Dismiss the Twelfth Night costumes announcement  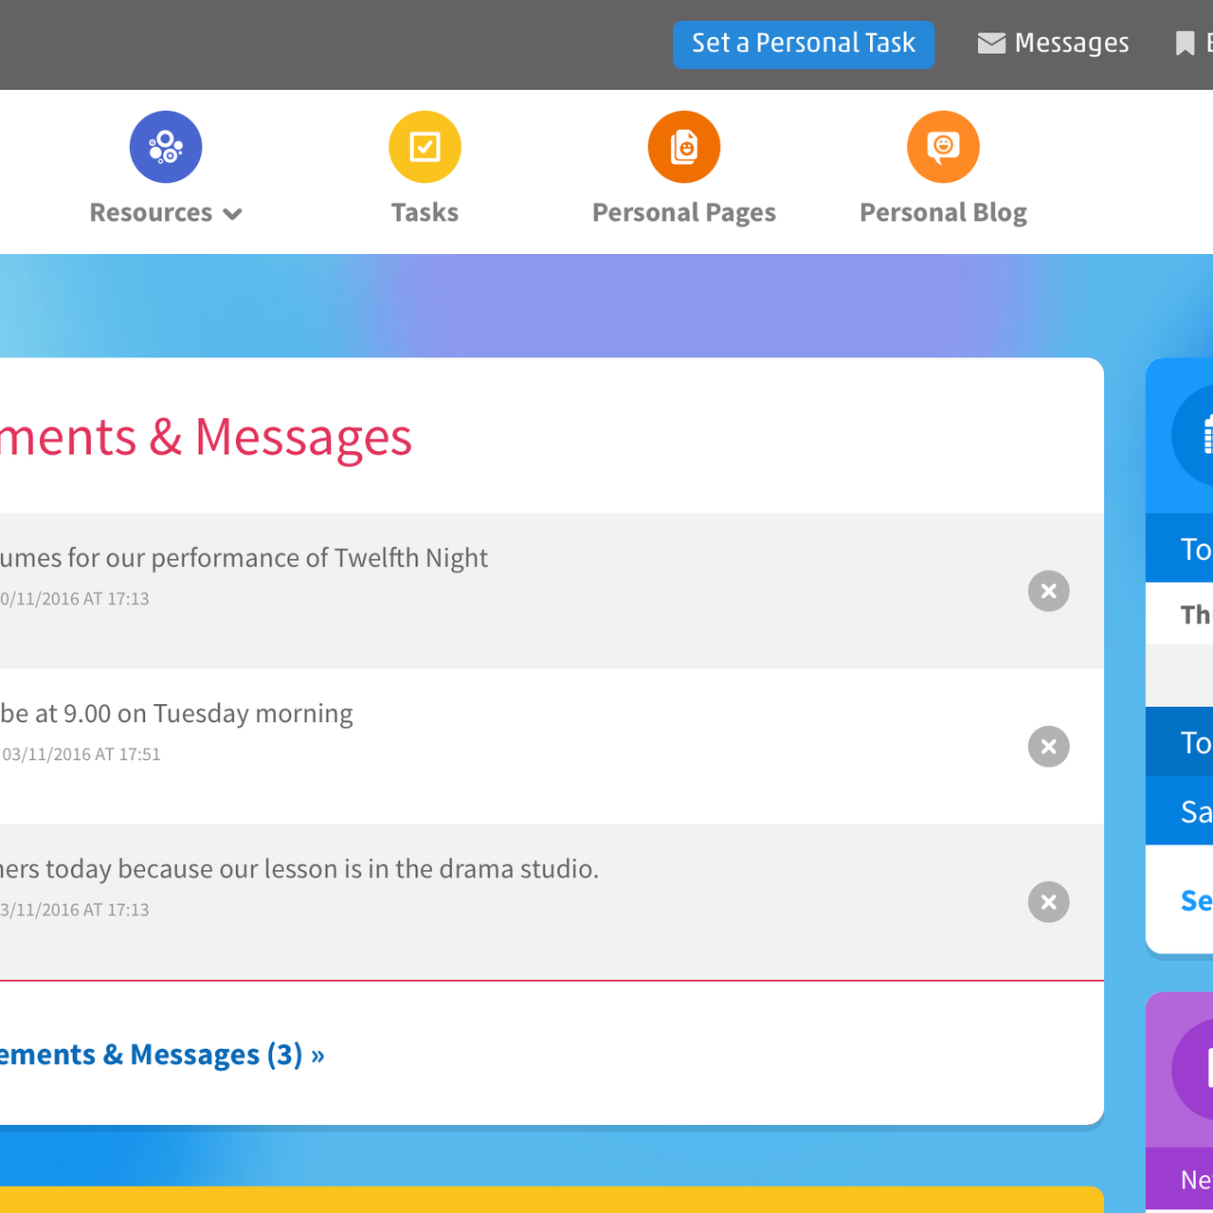[x=1048, y=590]
